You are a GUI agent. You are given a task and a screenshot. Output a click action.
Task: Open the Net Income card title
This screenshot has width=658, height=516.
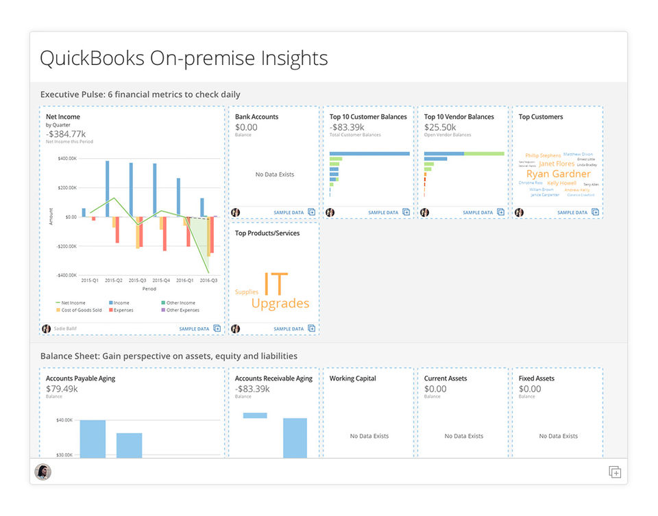pos(63,117)
